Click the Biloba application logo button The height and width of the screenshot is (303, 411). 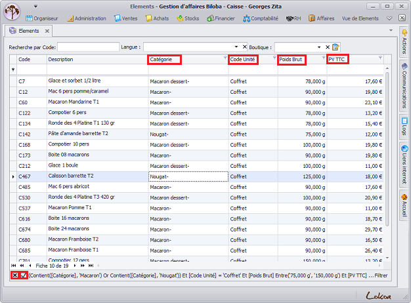coord(12,12)
